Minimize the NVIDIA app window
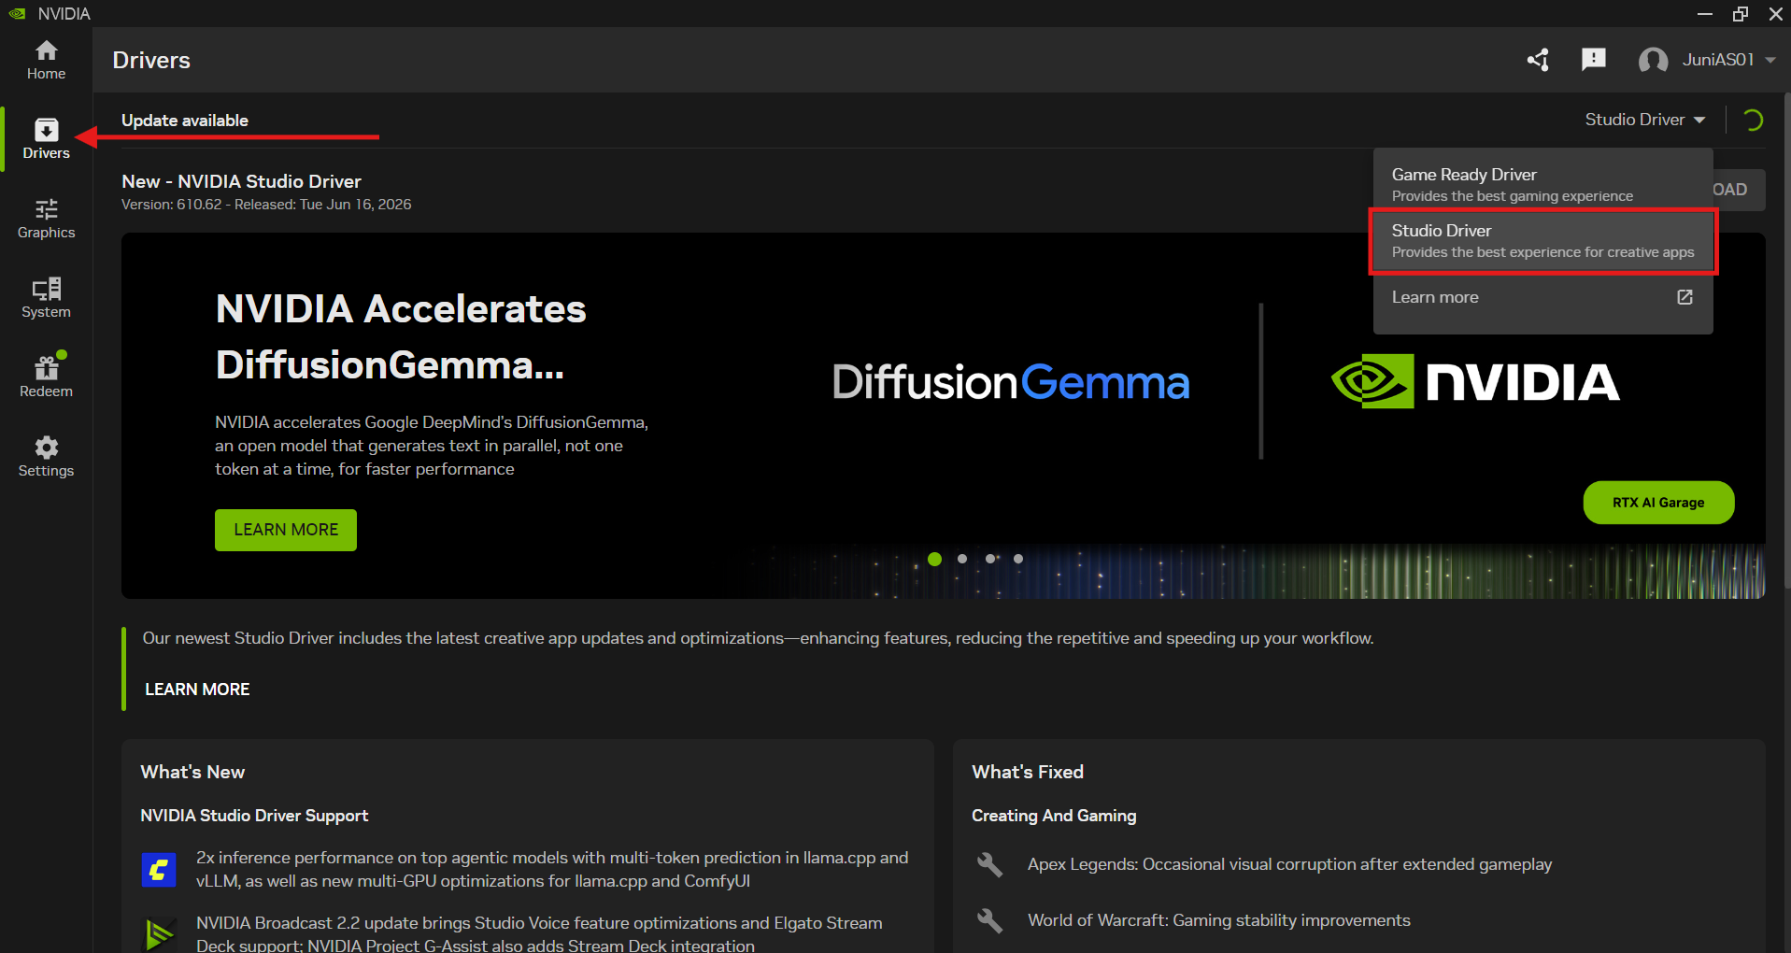Image resolution: width=1791 pixels, height=953 pixels. click(1705, 13)
